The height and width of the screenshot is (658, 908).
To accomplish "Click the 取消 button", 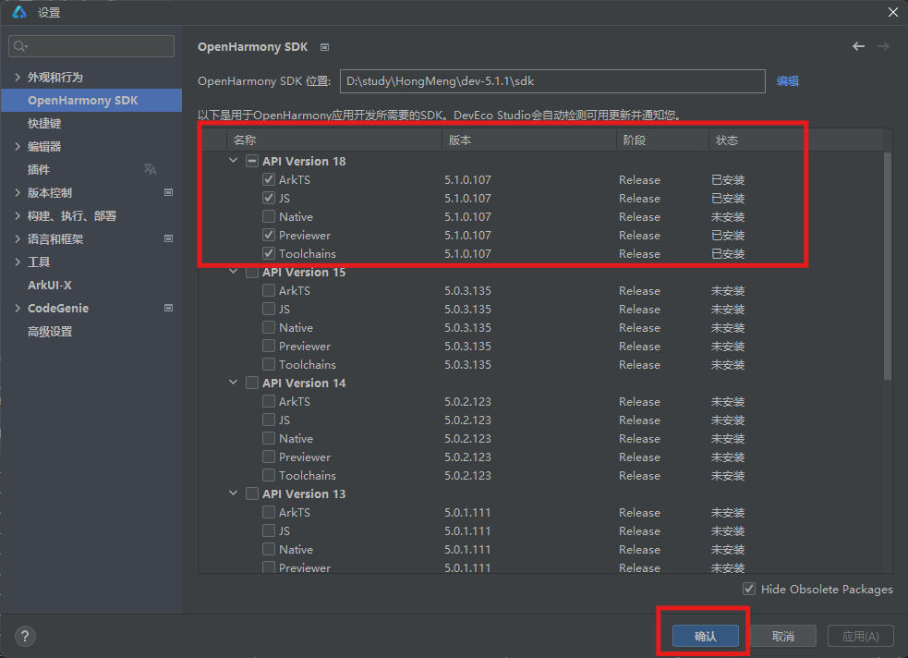I will [x=783, y=636].
